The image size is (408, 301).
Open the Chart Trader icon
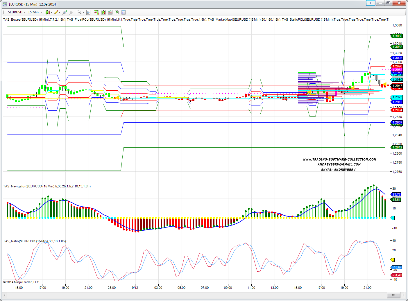(x=96, y=12)
